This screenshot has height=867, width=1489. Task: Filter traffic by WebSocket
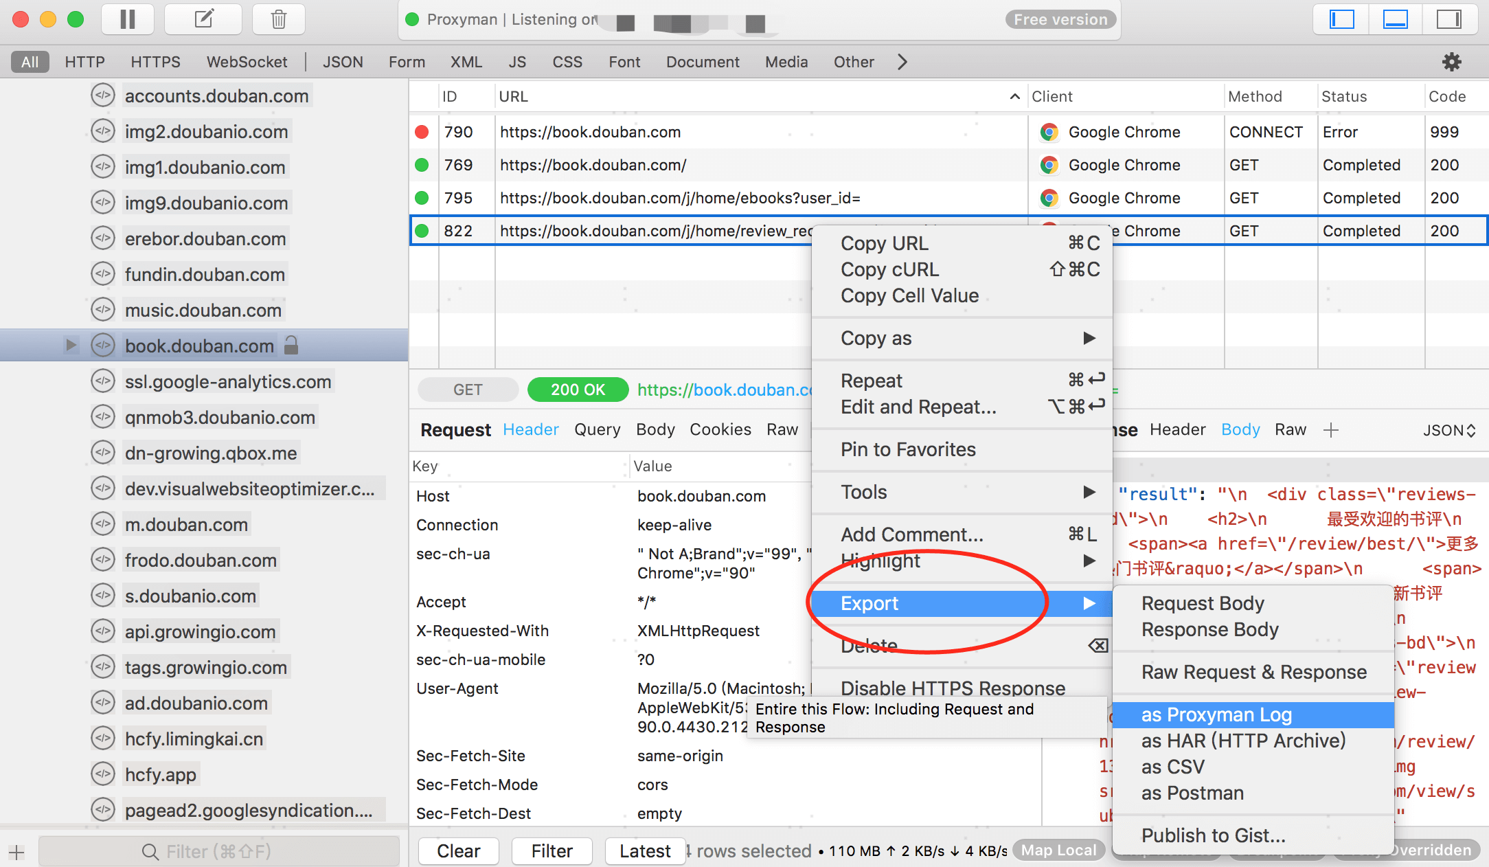pos(247,62)
